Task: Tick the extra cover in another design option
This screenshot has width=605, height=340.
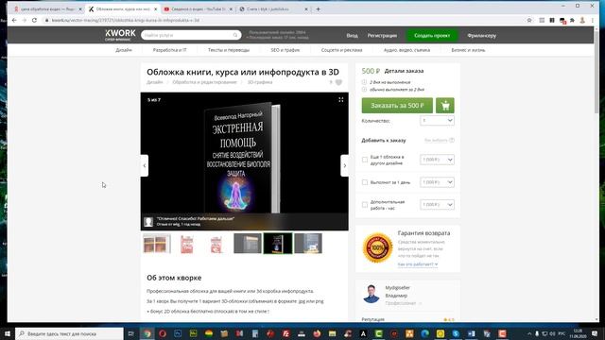Action: pos(365,160)
